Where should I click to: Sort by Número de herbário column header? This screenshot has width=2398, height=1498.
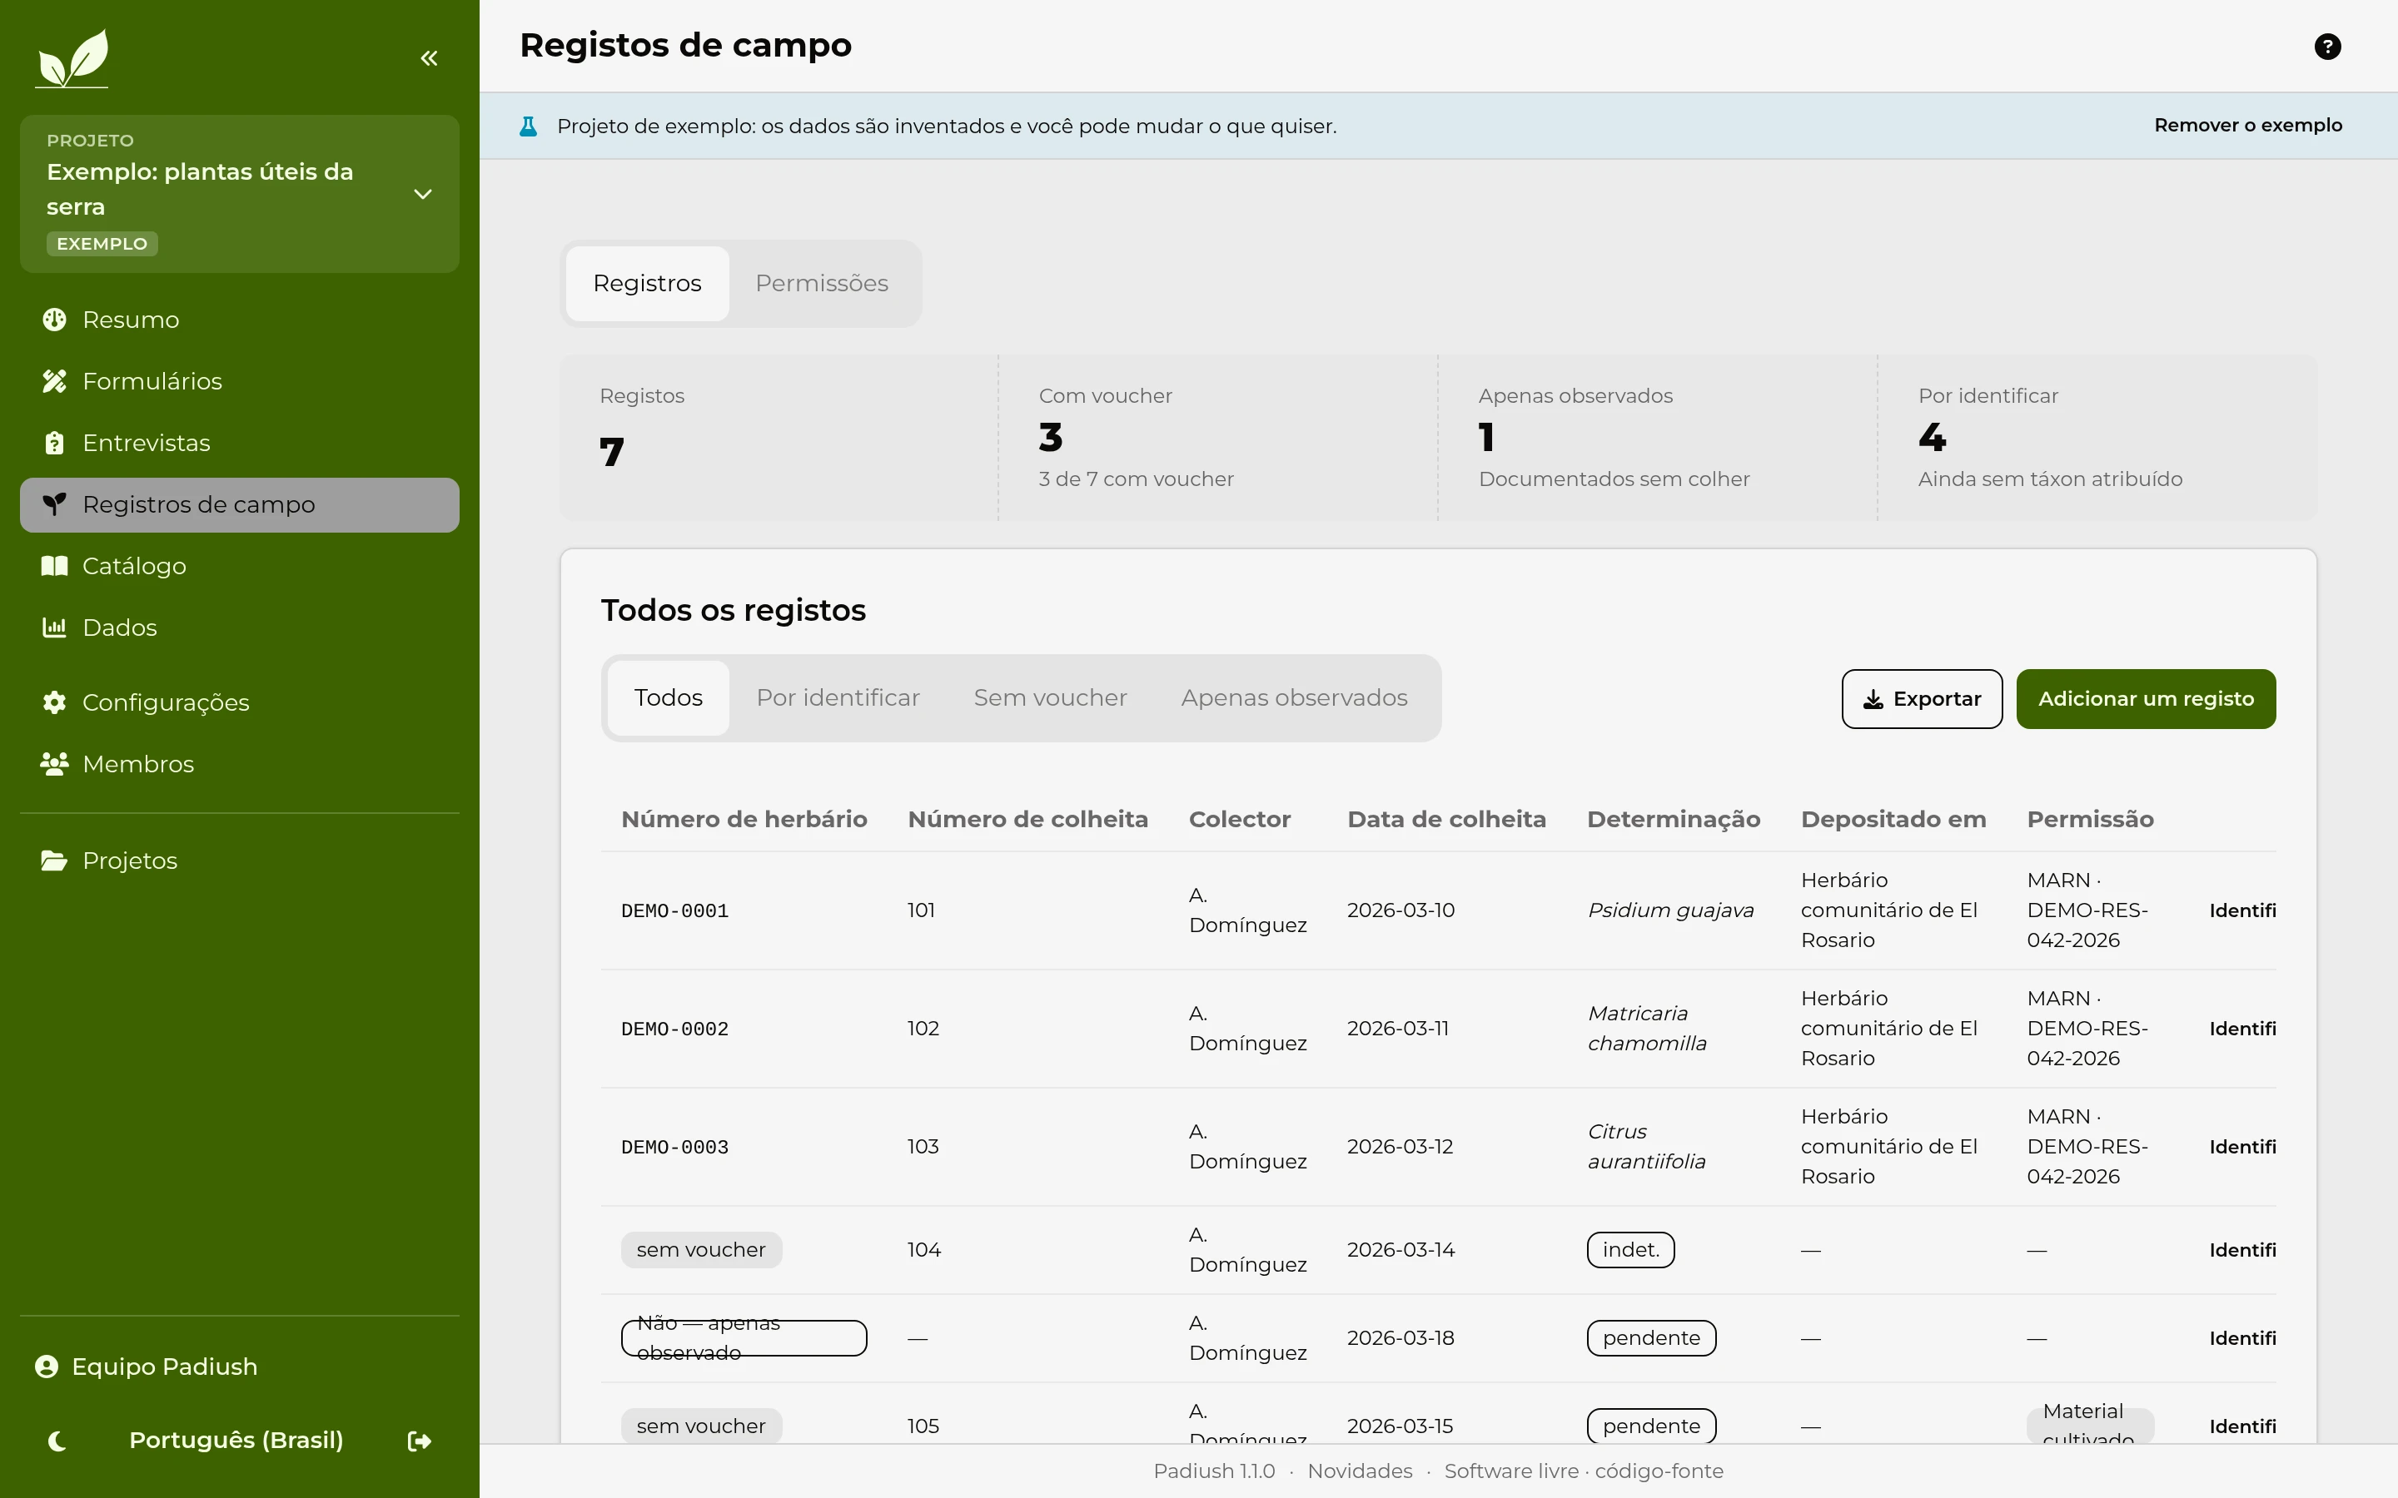pos(744,820)
